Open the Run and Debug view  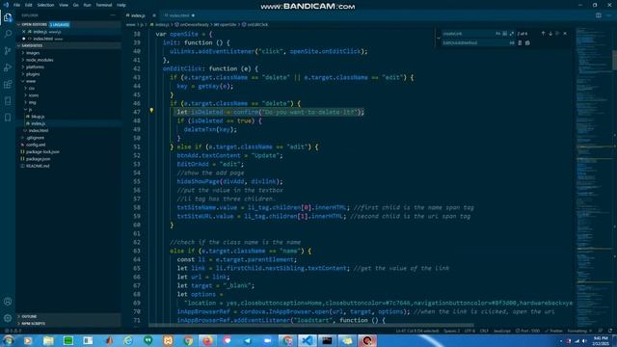coord(8,67)
